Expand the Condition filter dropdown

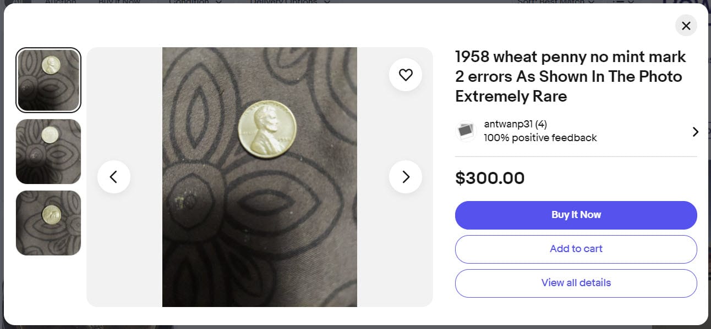coord(195,2)
